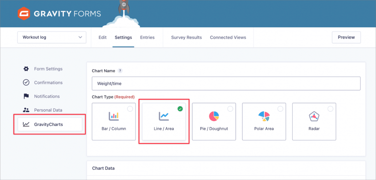The image size is (376, 180).
Task: Open Confirmations in the sidebar
Action: click(48, 82)
